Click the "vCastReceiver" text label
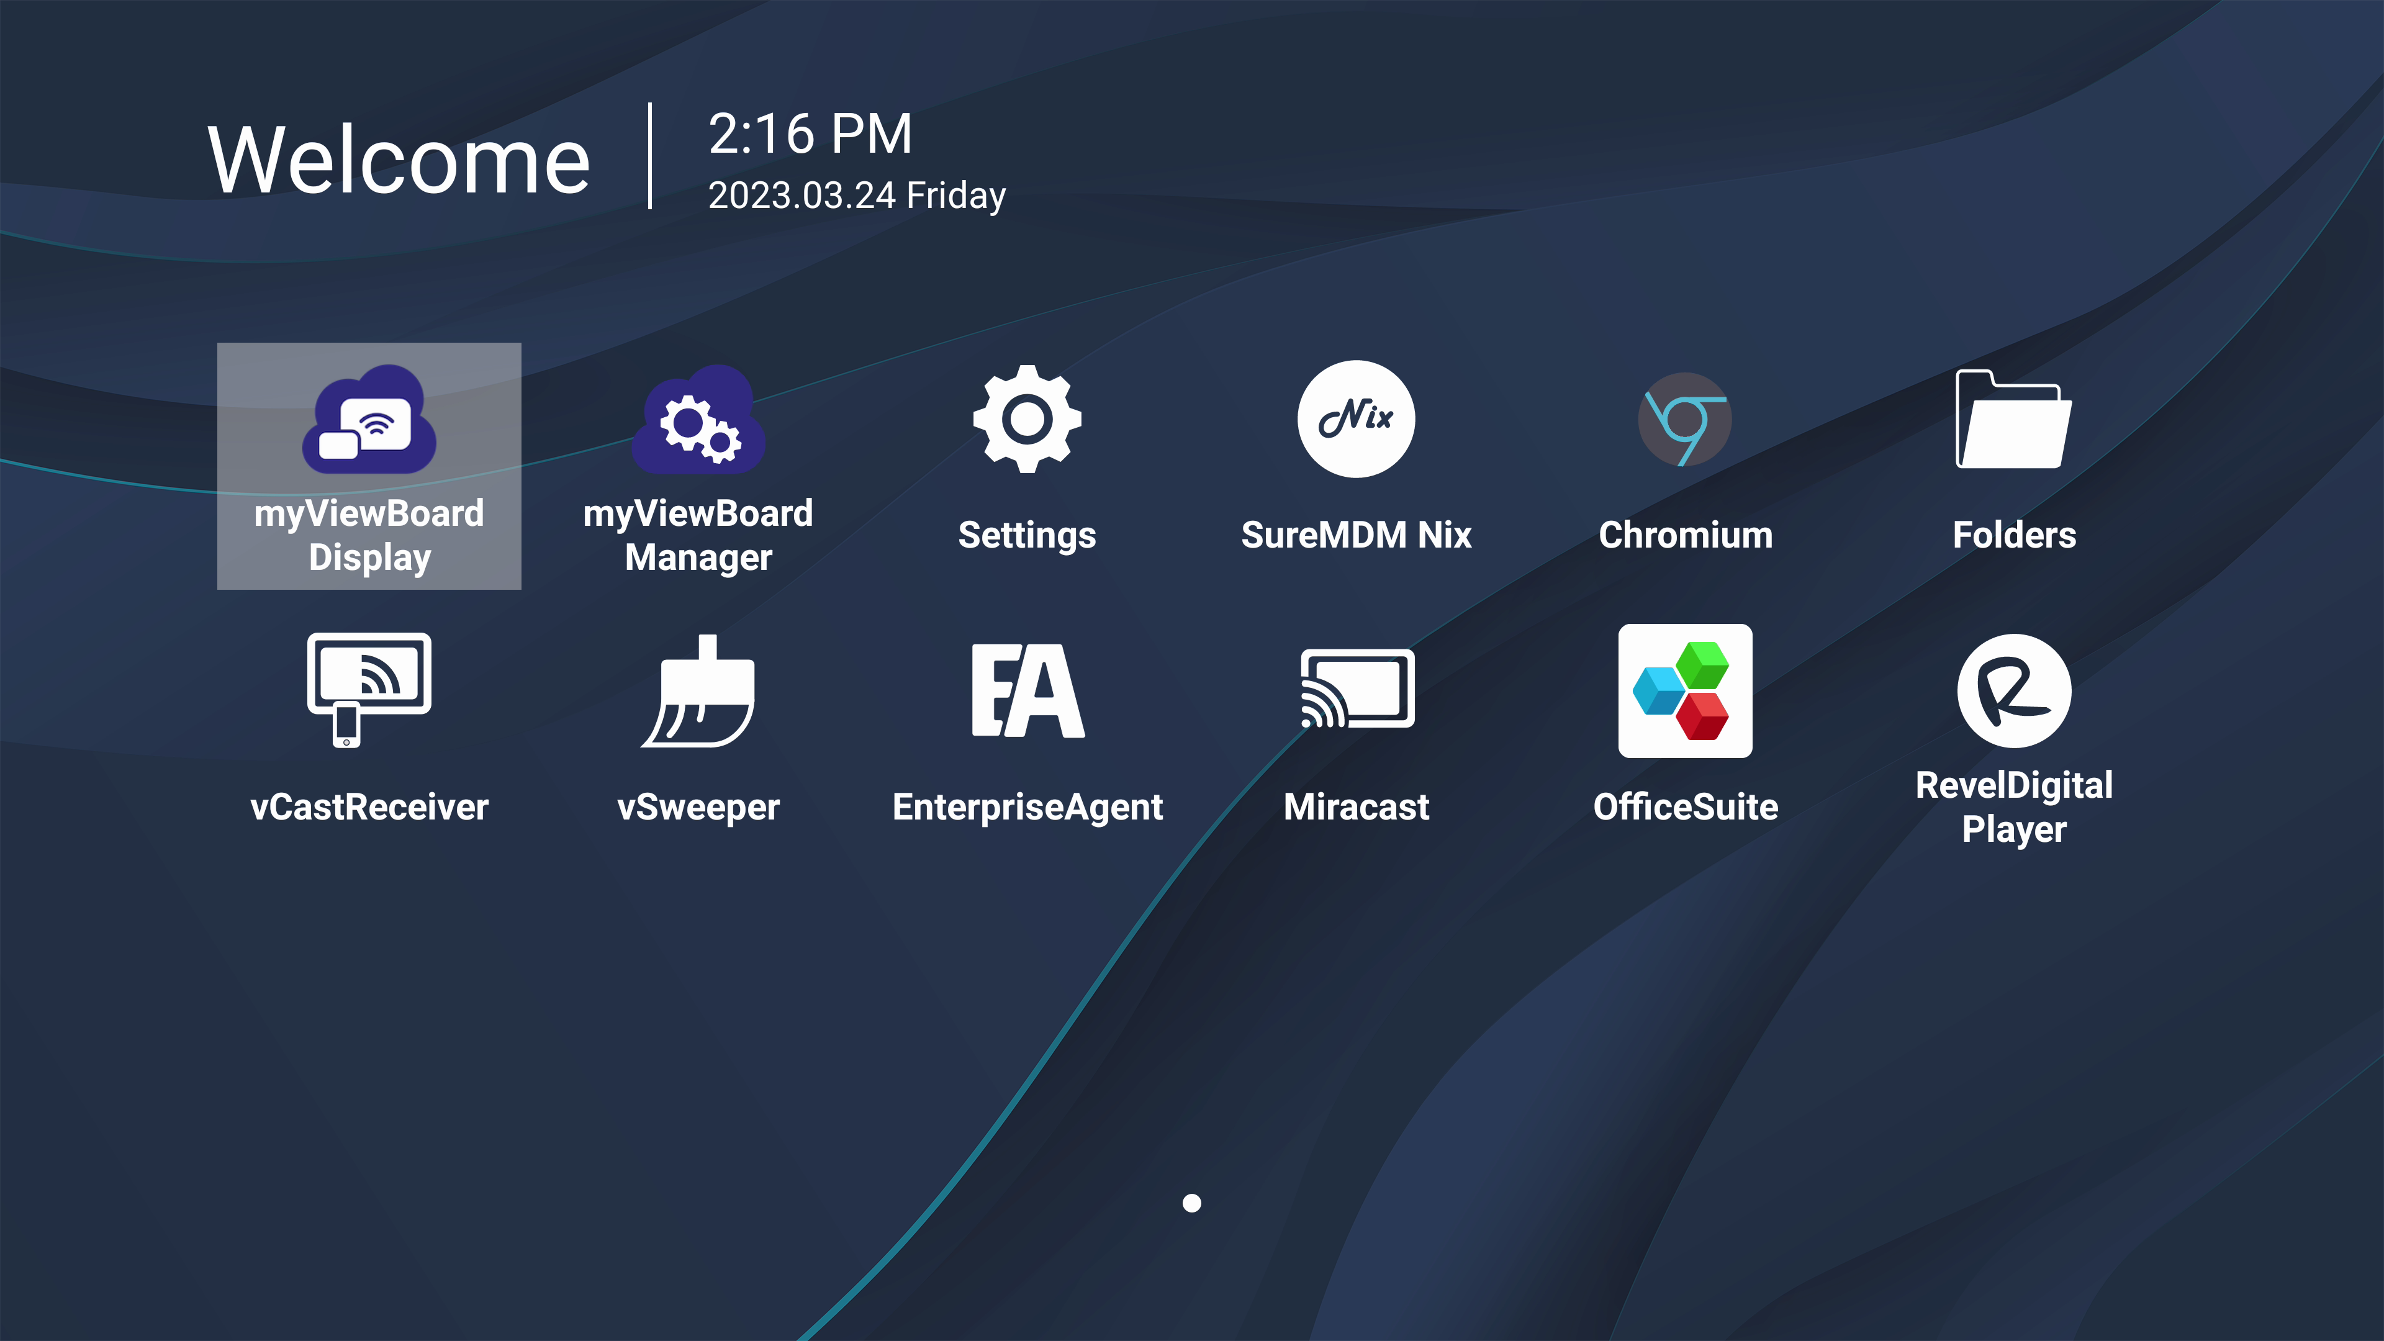Viewport: 2384px width, 1341px height. point(369,807)
